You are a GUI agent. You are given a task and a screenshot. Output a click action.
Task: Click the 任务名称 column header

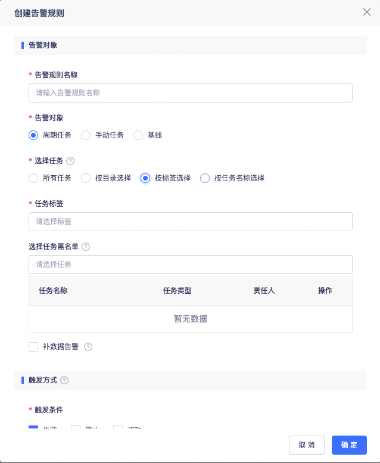point(53,291)
